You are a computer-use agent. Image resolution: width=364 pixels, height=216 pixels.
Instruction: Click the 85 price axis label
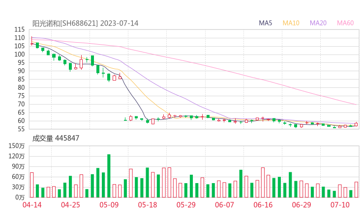[21, 79]
